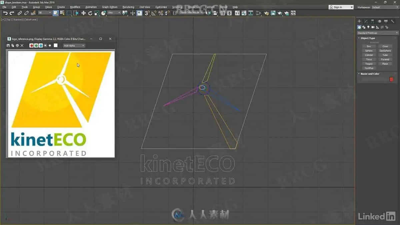The width and height of the screenshot is (400, 225).
Task: Open Rendered Frame Window icon
Action: coord(273,13)
